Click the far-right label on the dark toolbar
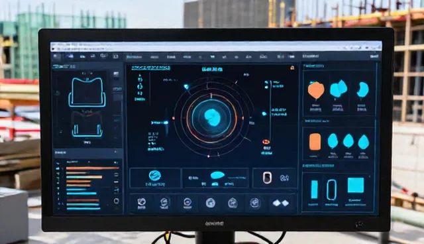Image resolution: width=424 pixels, height=244 pixels. 374,56
